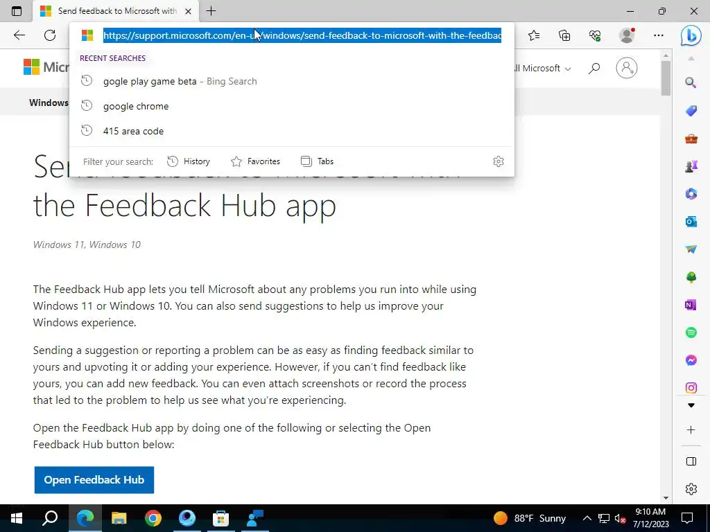Filter search suggestions by Favorites

pyautogui.click(x=255, y=161)
